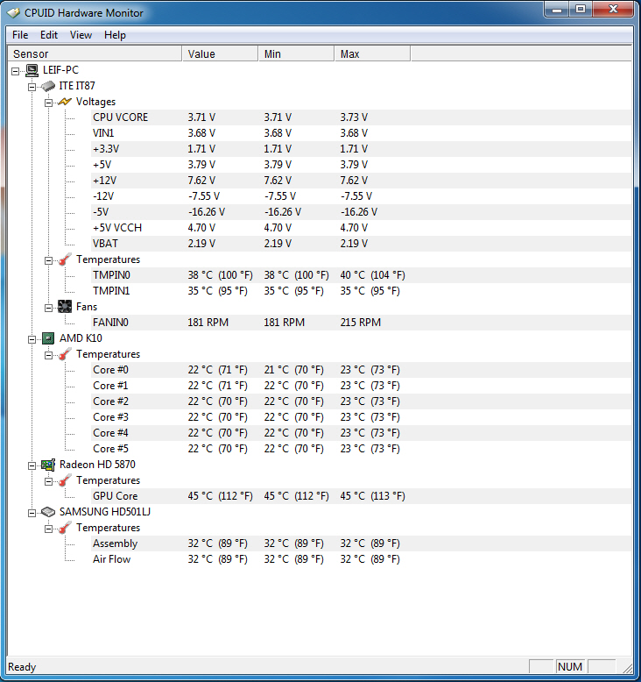Viewport: 641px width, 682px height.
Task: Select the +12V voltage row
Action: [361, 181]
